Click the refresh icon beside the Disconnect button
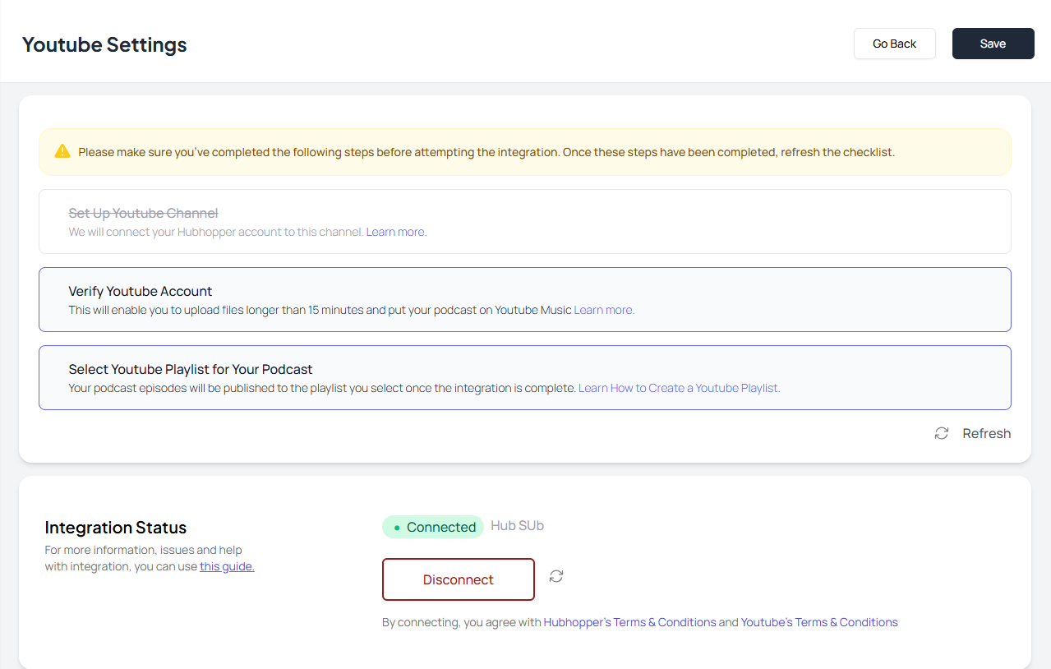The width and height of the screenshot is (1051, 669). [x=556, y=576]
